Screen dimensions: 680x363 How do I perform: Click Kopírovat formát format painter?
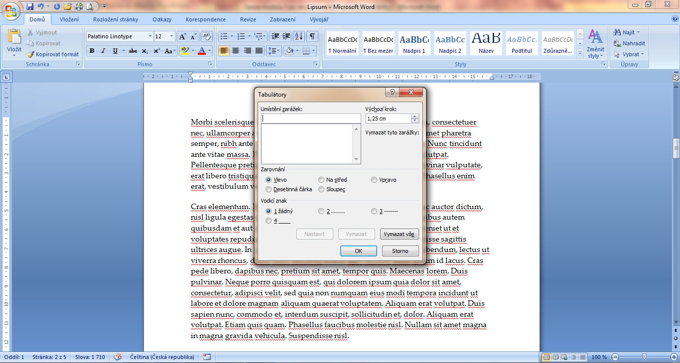(x=53, y=54)
